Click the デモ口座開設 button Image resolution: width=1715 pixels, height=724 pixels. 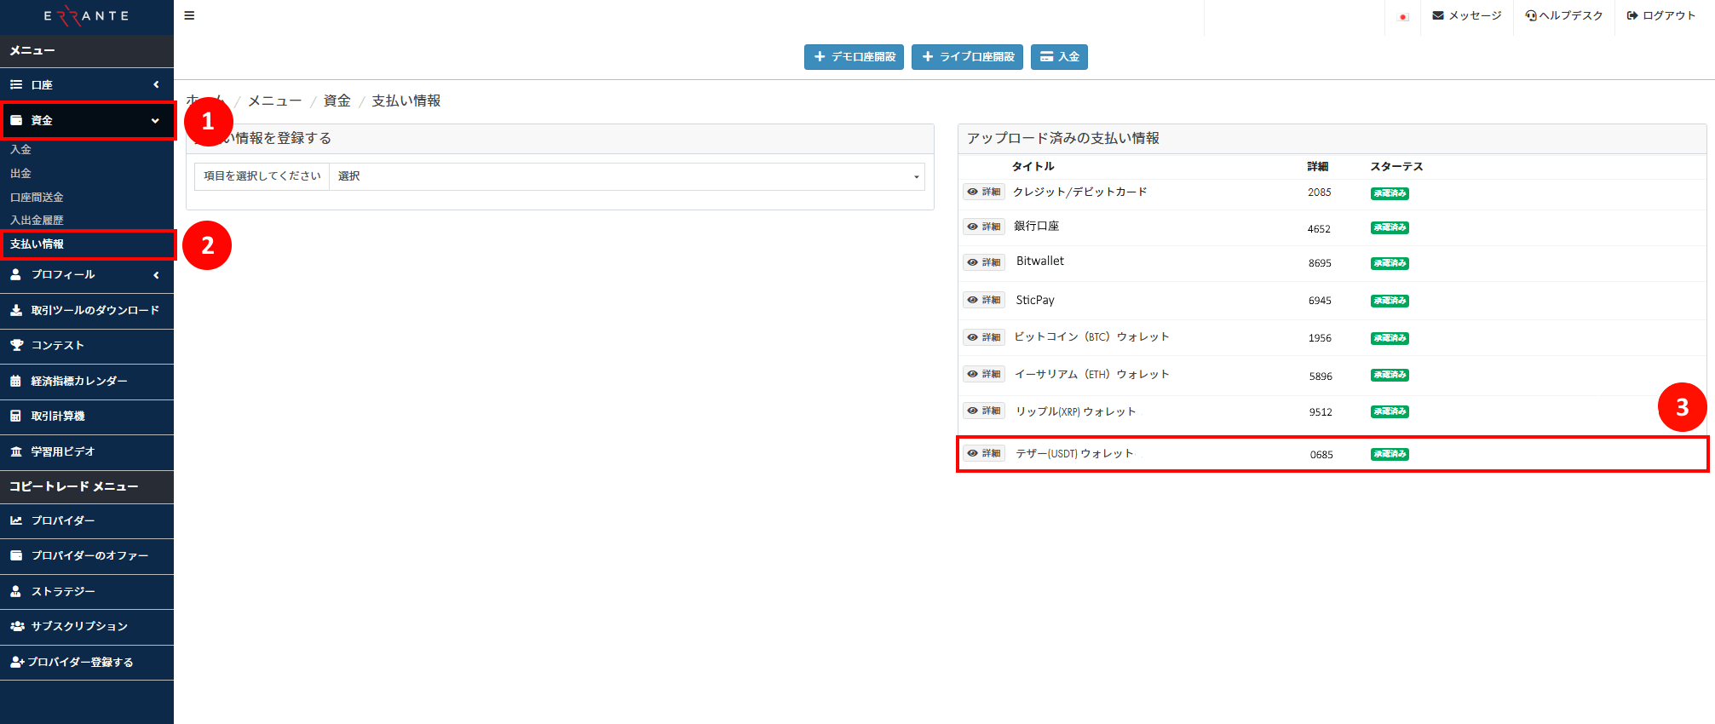[854, 57]
